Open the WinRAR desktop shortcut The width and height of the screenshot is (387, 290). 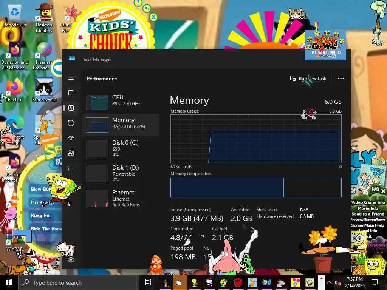pyautogui.click(x=15, y=241)
